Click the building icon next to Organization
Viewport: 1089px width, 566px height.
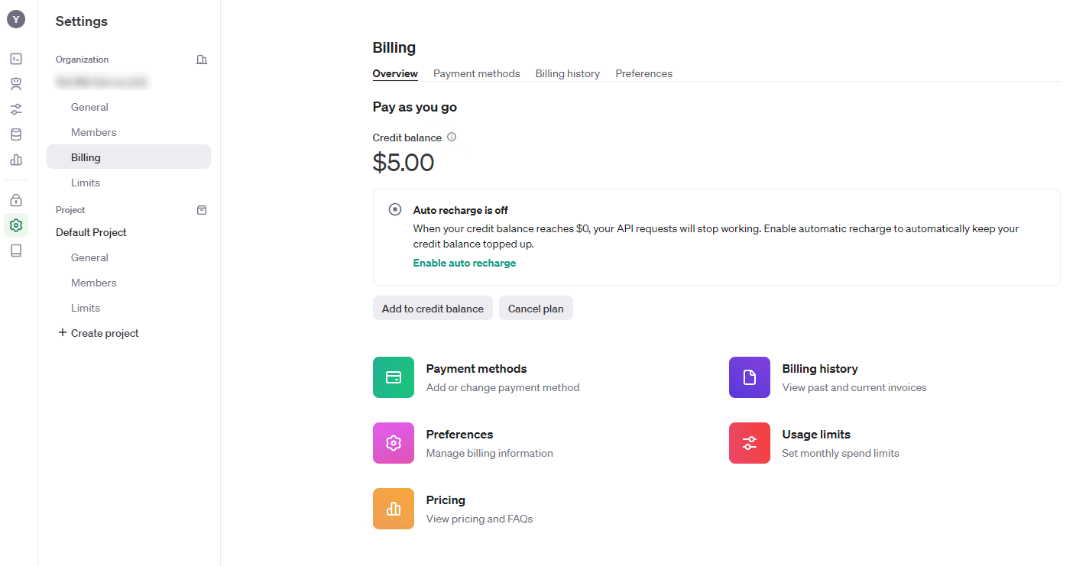[201, 59]
